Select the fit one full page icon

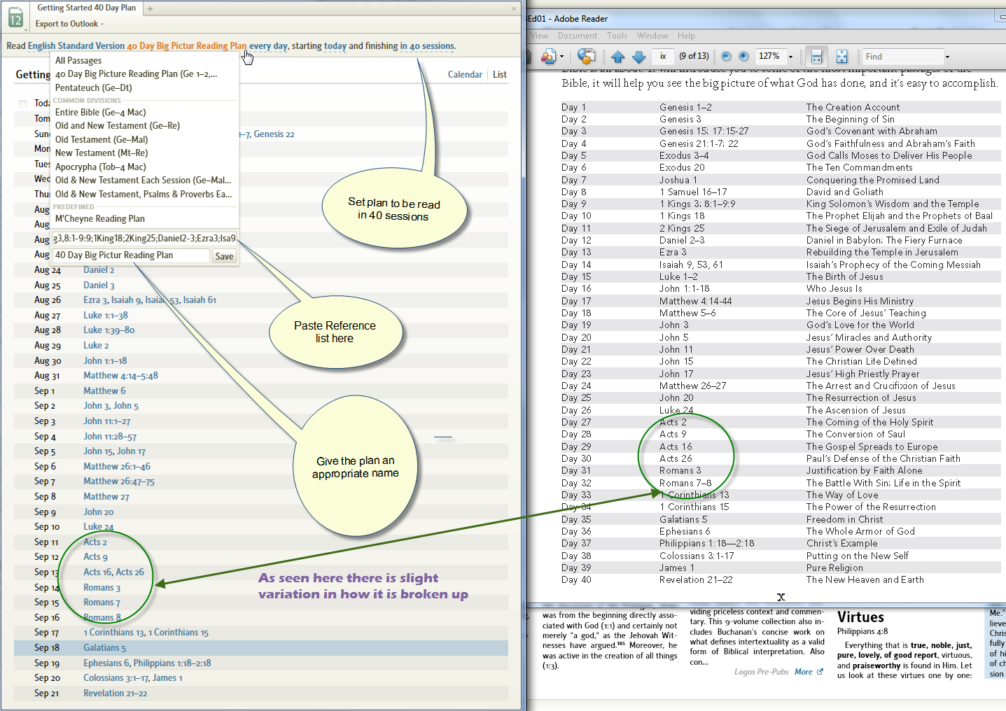(841, 56)
